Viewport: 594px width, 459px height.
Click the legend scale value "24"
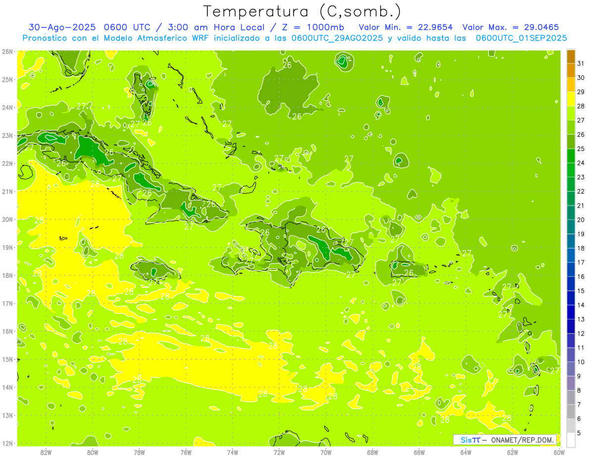[581, 163]
